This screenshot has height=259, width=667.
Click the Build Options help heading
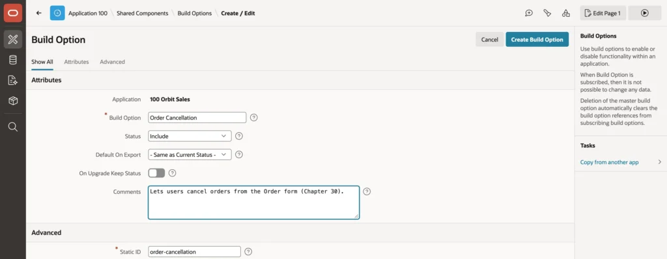[x=598, y=36]
